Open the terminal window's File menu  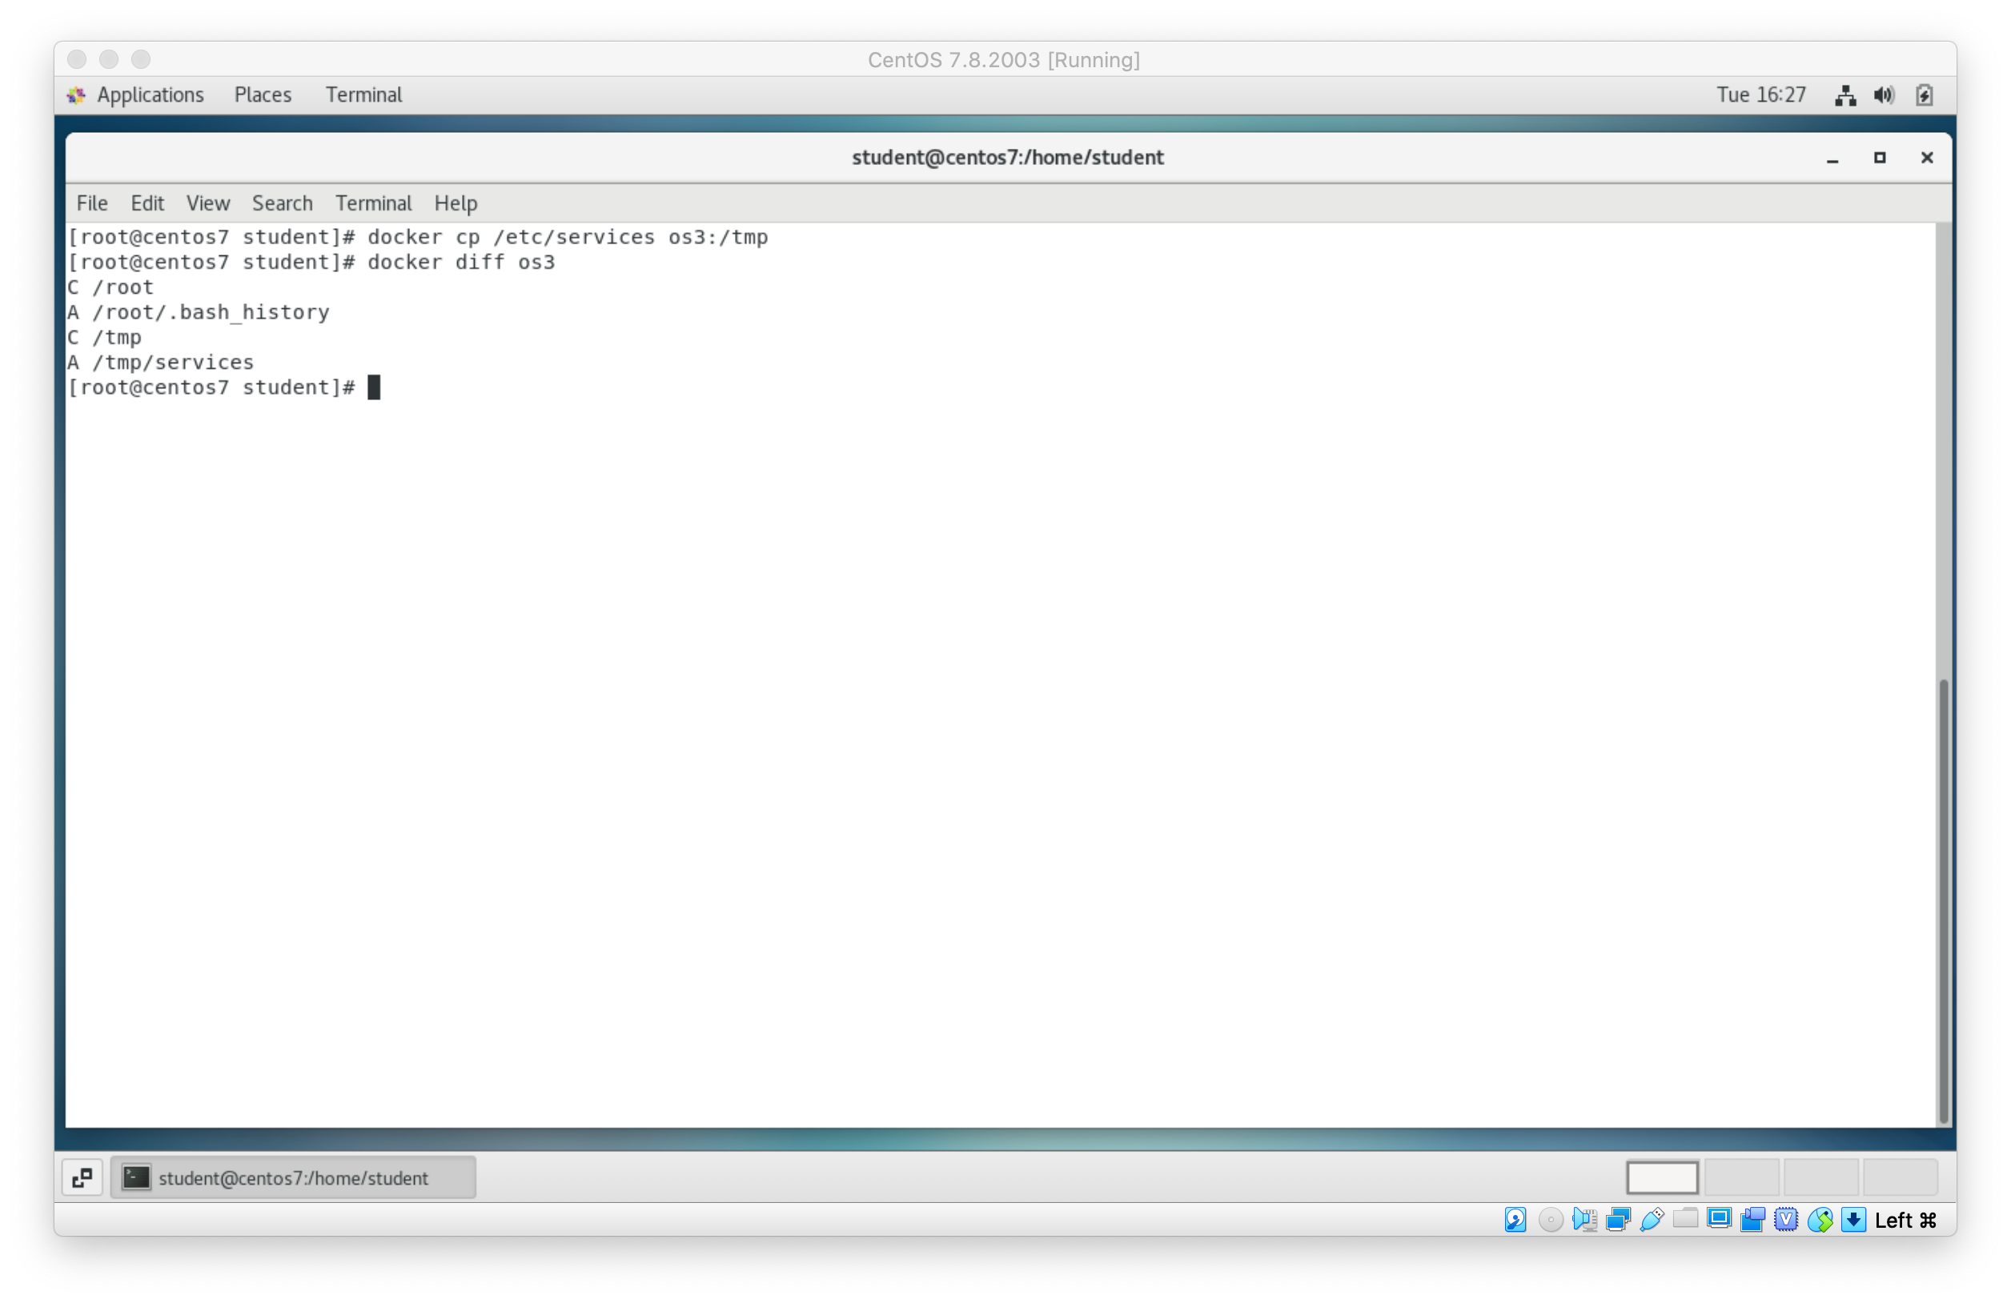[91, 203]
